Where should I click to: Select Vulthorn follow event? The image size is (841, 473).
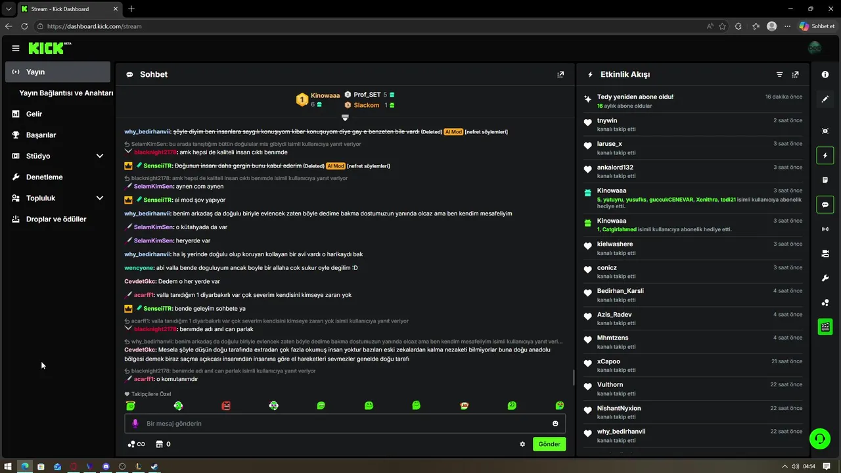(x=693, y=388)
